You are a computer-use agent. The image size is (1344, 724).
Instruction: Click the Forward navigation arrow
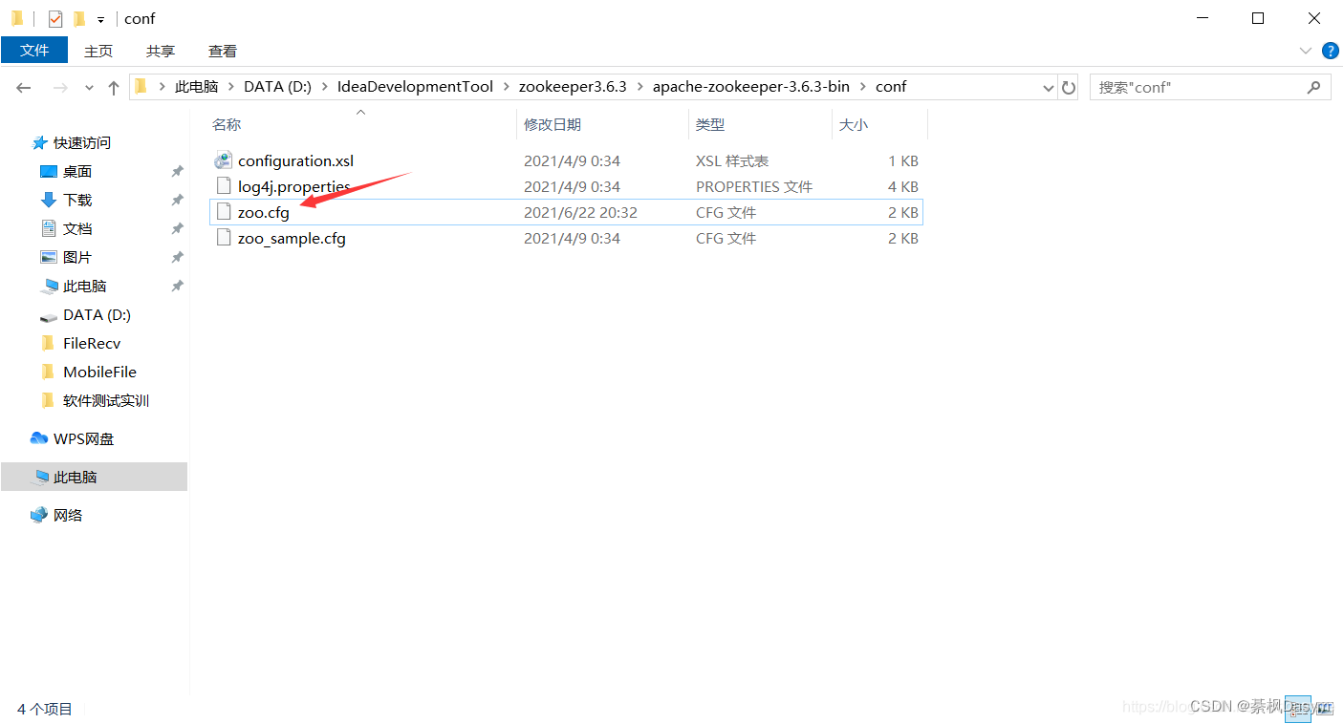[x=60, y=87]
